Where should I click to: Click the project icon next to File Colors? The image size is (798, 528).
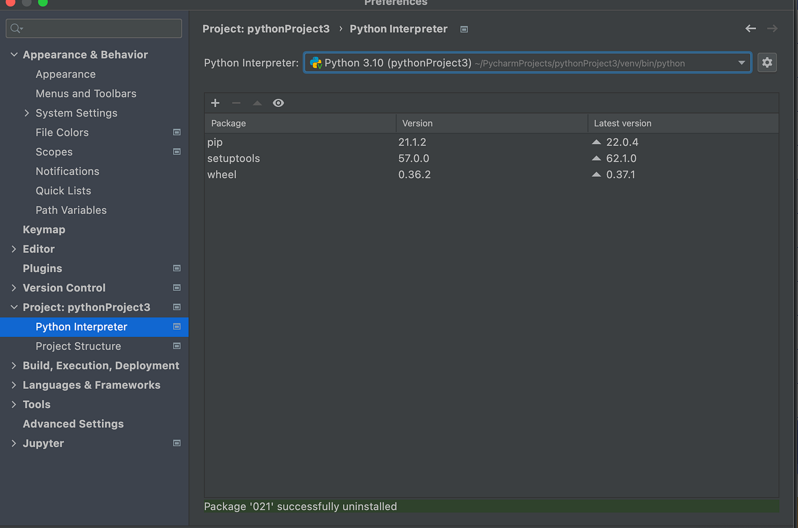[x=177, y=132]
